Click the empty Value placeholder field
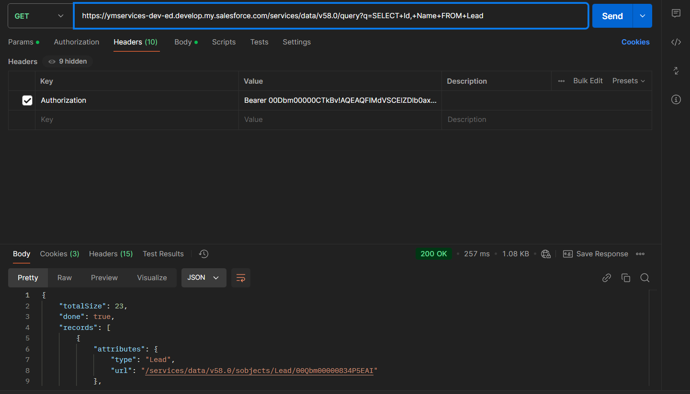 (x=340, y=120)
